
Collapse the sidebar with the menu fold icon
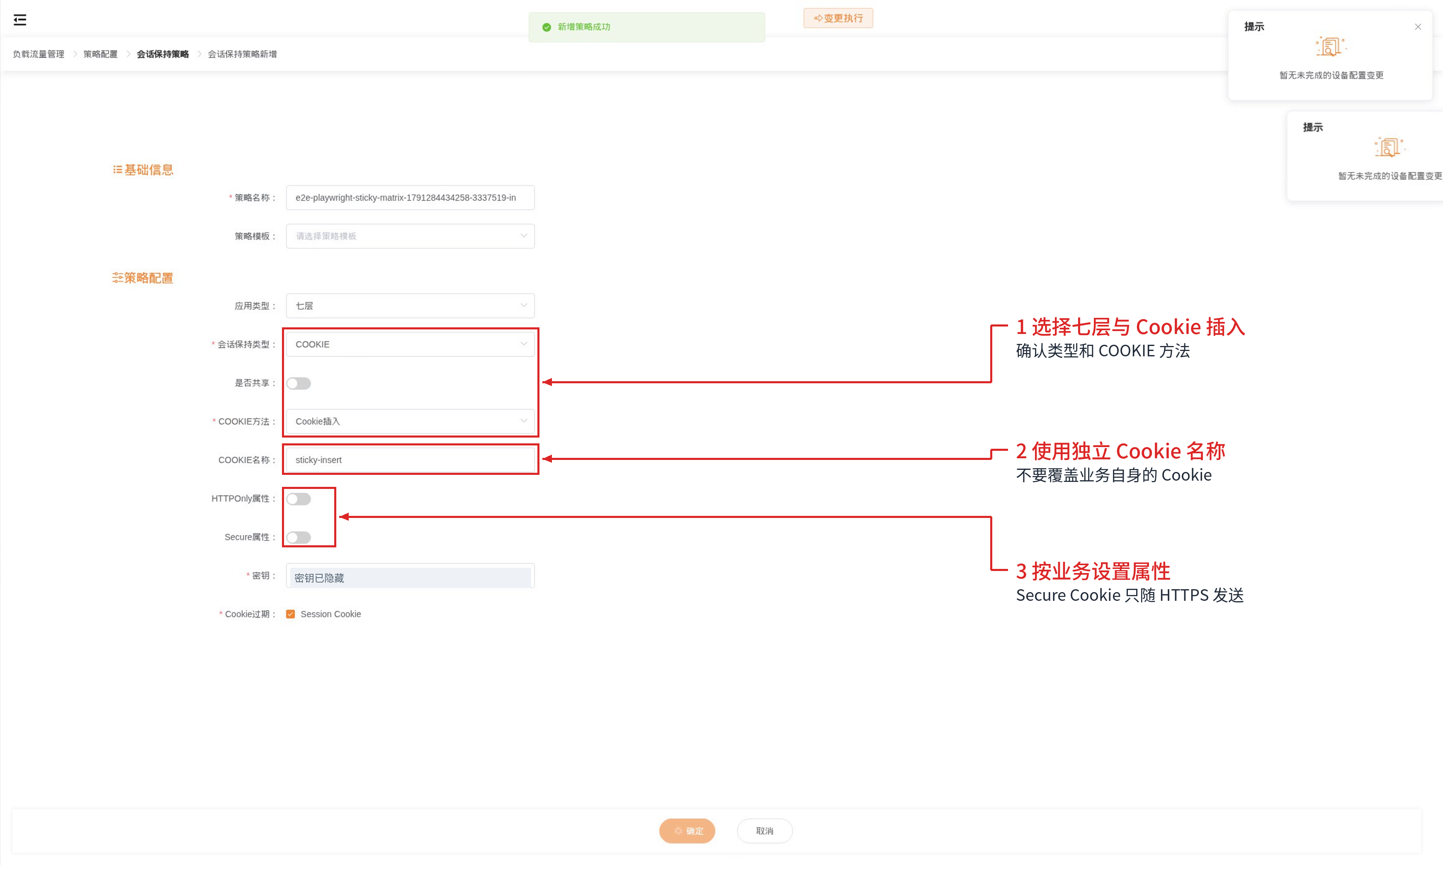[x=19, y=20]
